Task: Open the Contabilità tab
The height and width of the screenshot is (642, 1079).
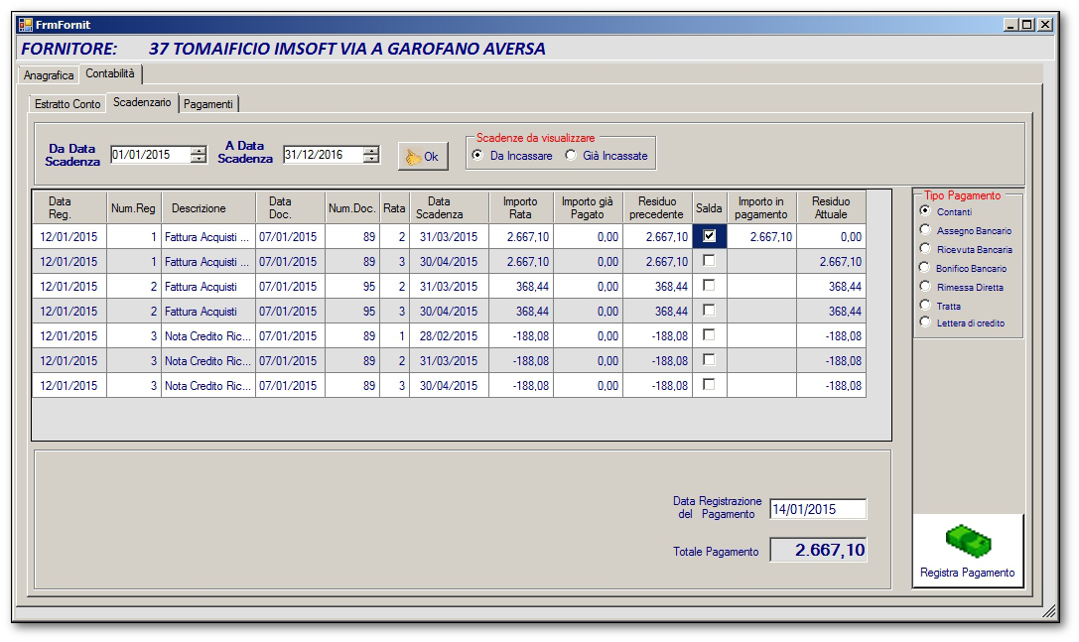Action: click(x=110, y=73)
